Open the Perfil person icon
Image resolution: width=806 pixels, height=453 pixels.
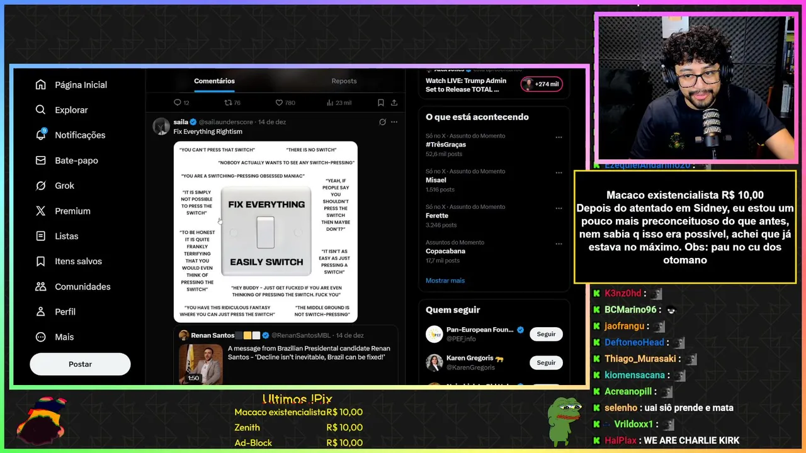tap(41, 311)
